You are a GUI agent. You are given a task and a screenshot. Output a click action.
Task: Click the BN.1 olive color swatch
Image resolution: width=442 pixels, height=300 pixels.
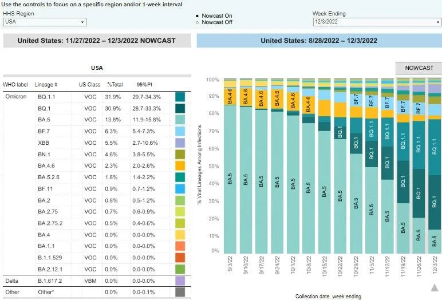click(x=180, y=155)
